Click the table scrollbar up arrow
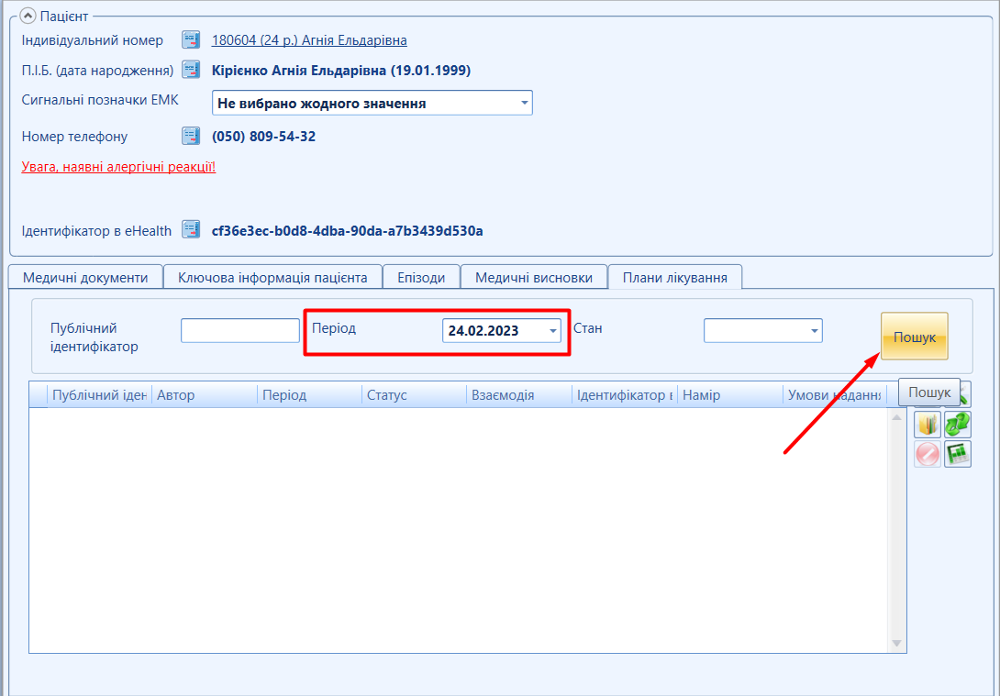Image resolution: width=1000 pixels, height=696 pixels. (896, 417)
